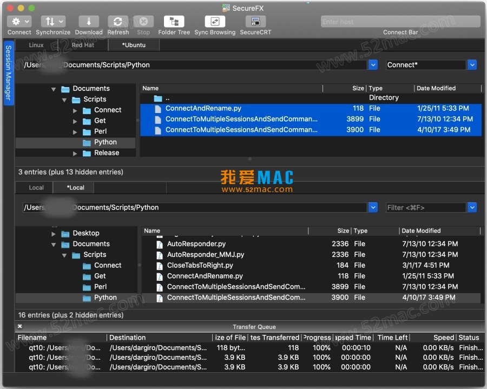487x389 pixels.
Task: Click the remote path field showing Documents/Scripts/Python
Action: 195,65
